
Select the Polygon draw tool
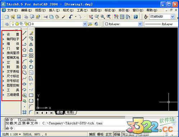pos(24,50)
